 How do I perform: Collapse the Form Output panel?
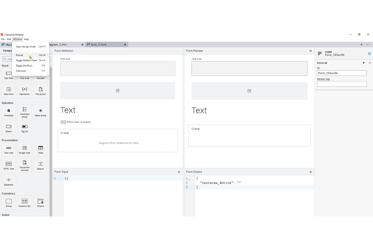coord(310,172)
